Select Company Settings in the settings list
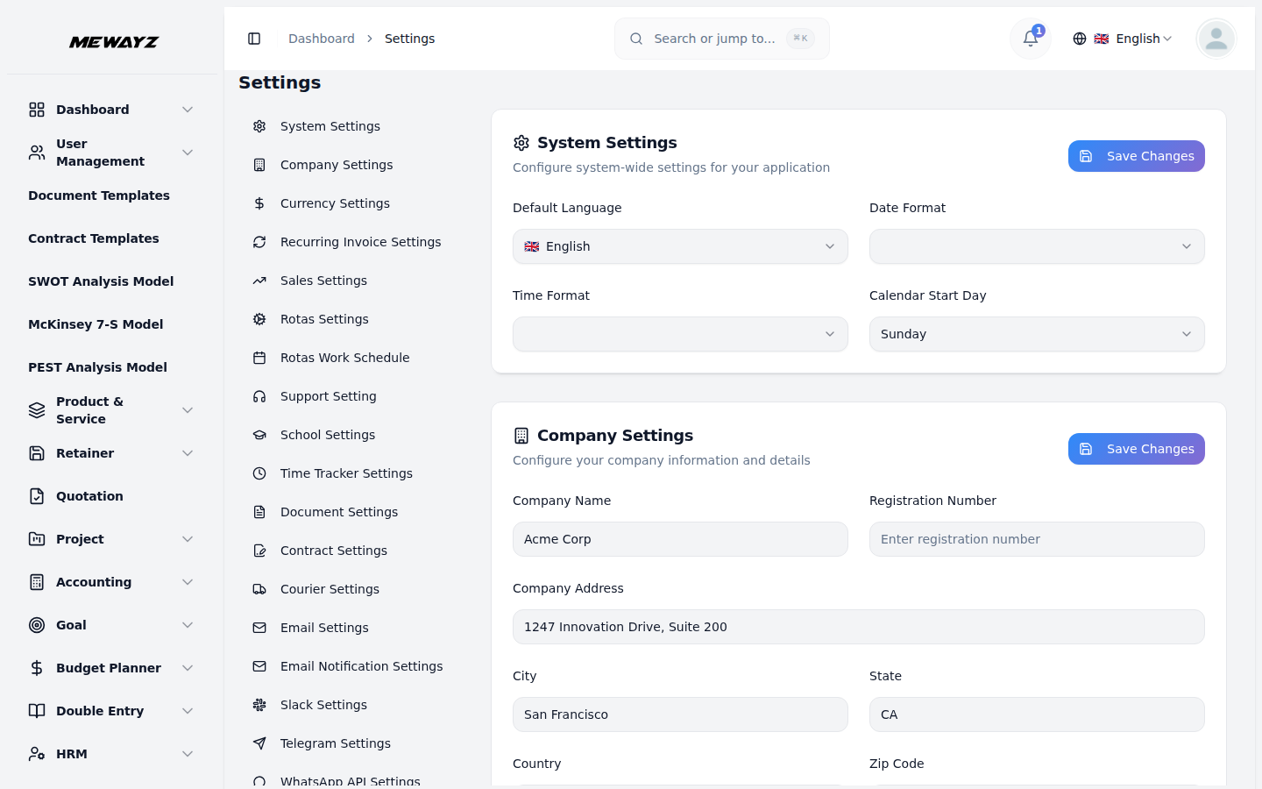 tap(337, 164)
